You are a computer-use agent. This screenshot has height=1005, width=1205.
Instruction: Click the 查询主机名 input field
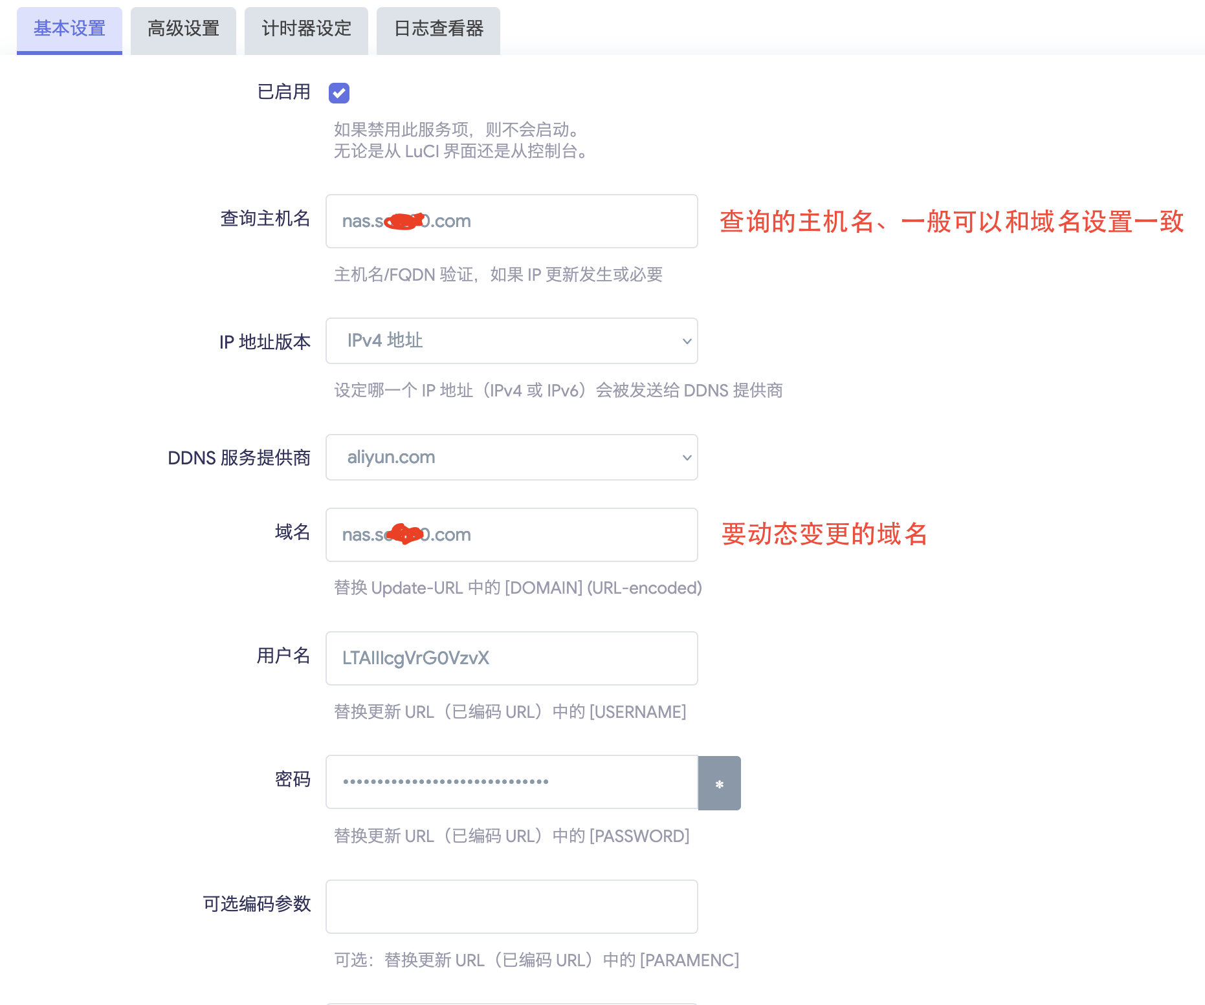pyautogui.click(x=511, y=221)
